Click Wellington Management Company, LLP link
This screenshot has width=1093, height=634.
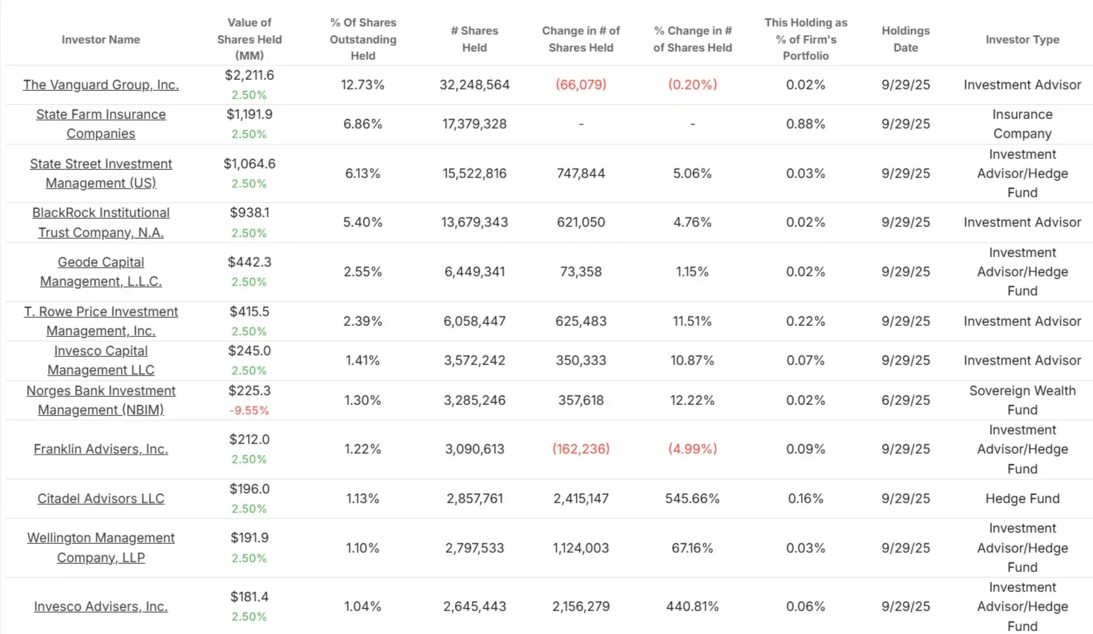tap(101, 548)
